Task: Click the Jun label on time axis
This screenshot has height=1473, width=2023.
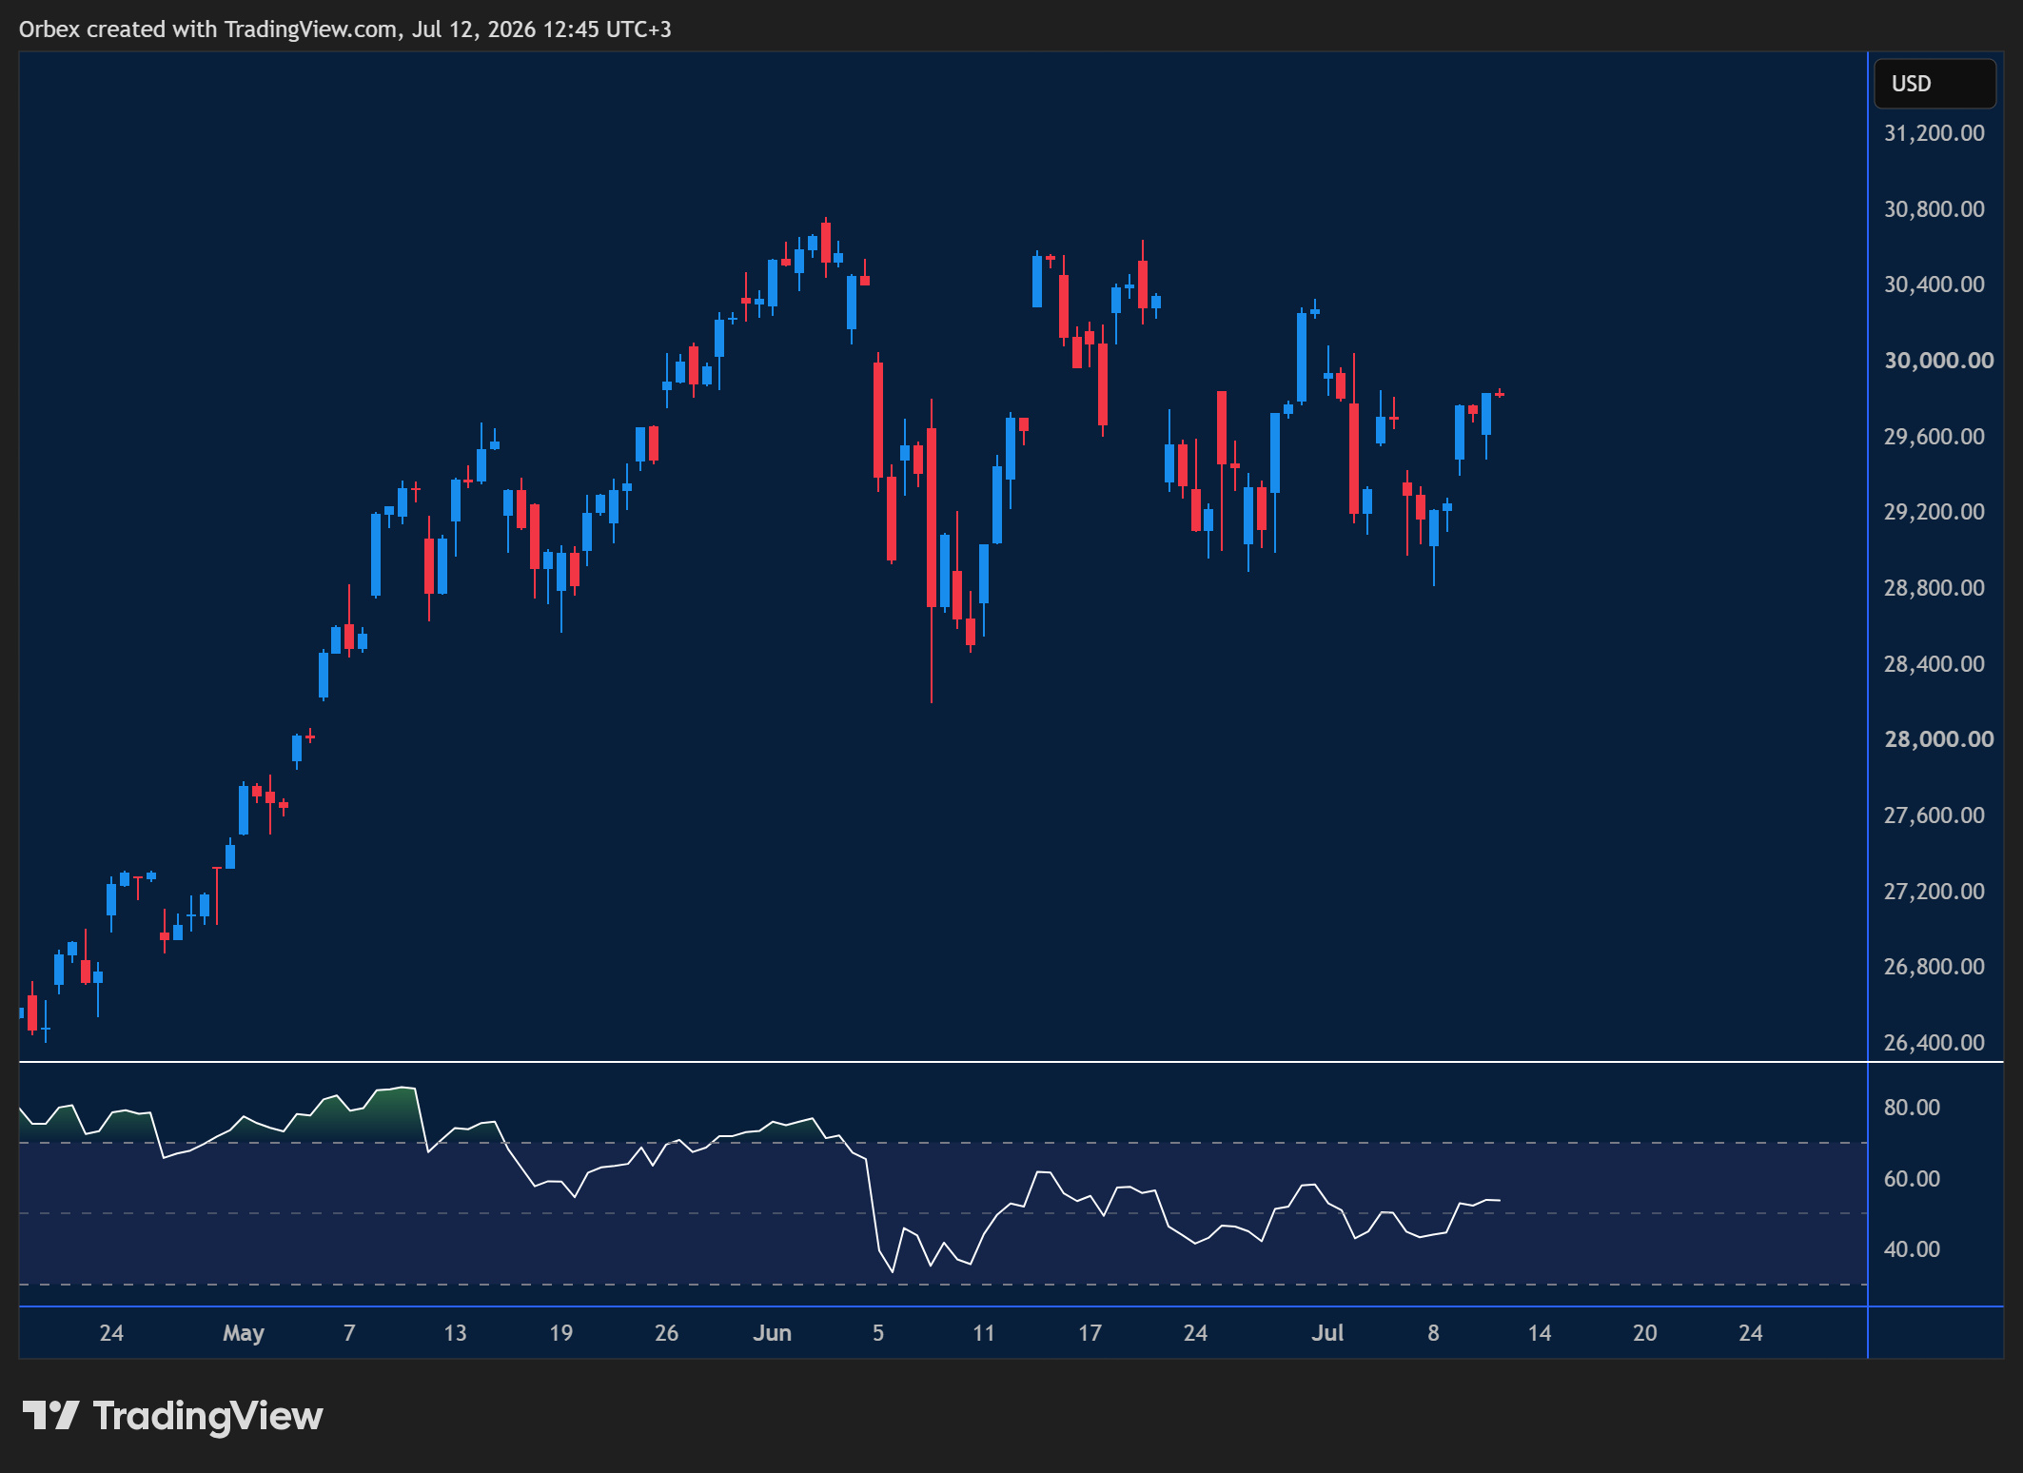Action: tap(773, 1333)
